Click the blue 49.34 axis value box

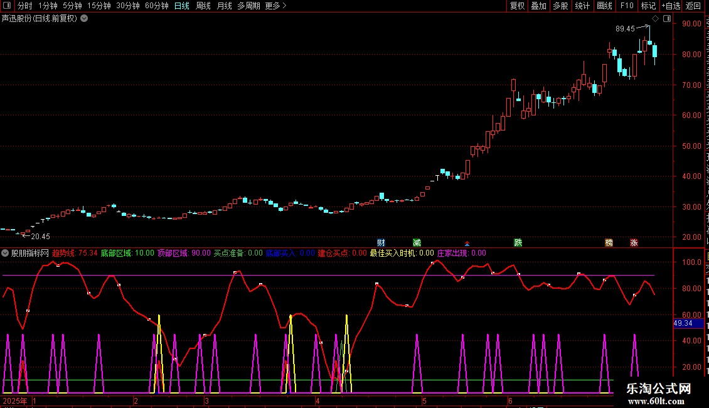[x=689, y=323]
